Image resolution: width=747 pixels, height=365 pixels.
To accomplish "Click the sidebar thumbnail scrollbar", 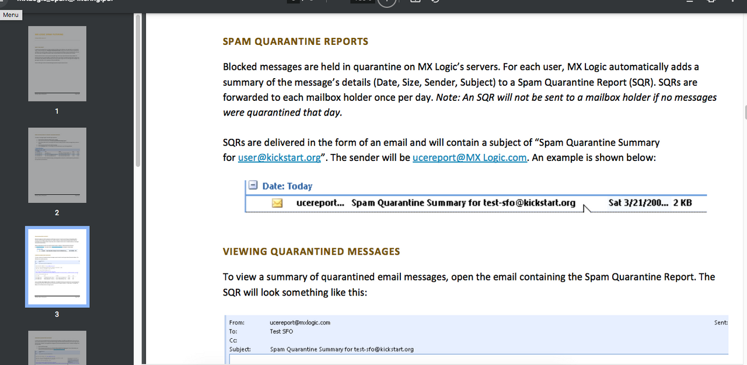I will coord(138,91).
